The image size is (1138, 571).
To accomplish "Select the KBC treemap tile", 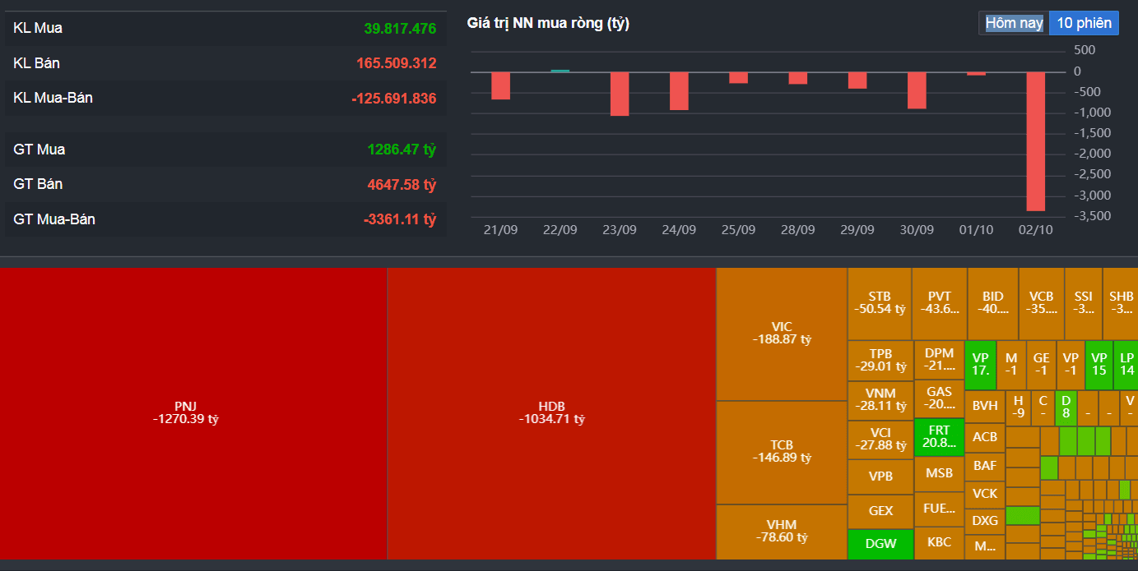I will click(939, 542).
